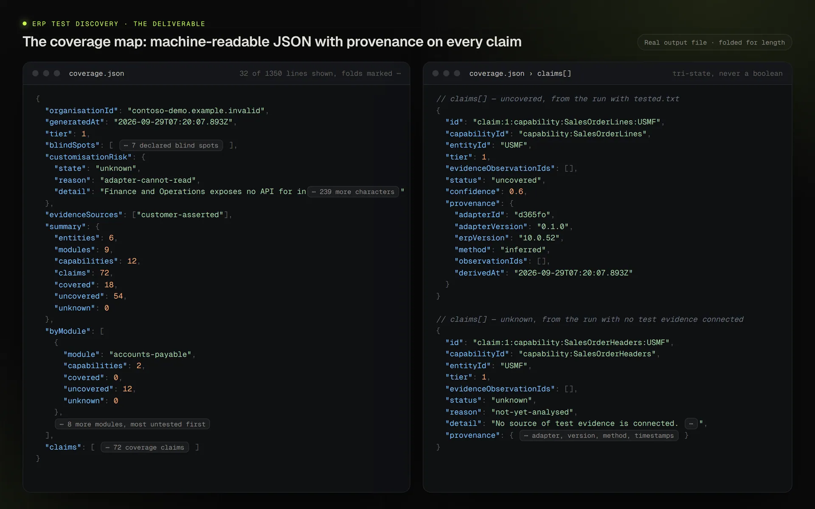This screenshot has width=815, height=509.
Task: Click the 'entities': 6 line
Action: [85, 238]
